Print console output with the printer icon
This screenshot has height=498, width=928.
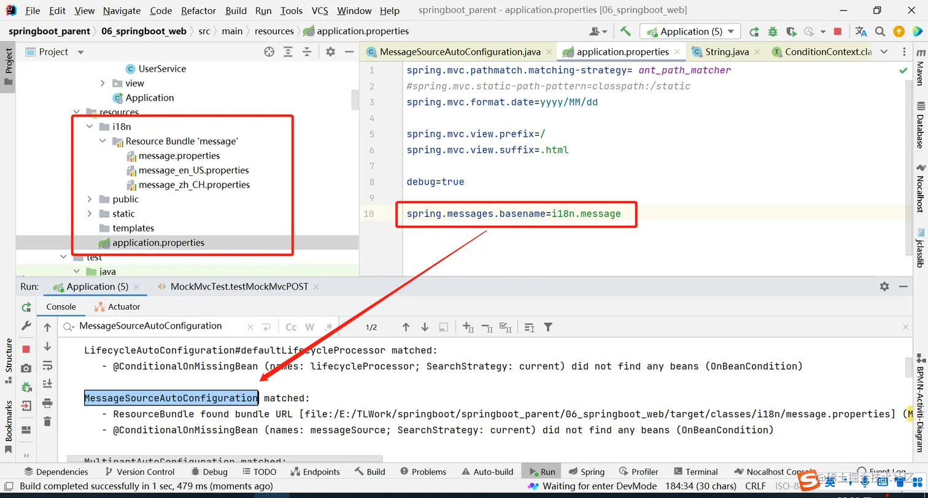[47, 403]
